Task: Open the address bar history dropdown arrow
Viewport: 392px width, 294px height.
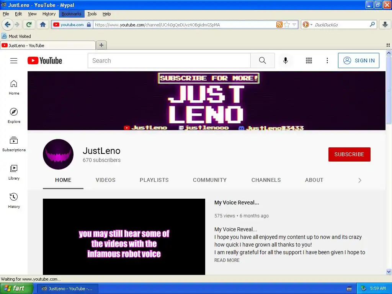Action: tap(294, 24)
